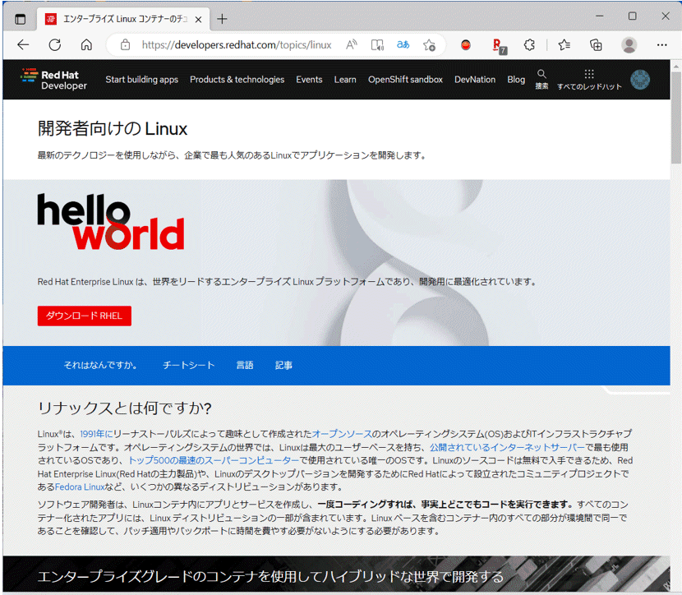Click the ダウンロード RHEL button
The image size is (682, 595).
click(x=85, y=316)
